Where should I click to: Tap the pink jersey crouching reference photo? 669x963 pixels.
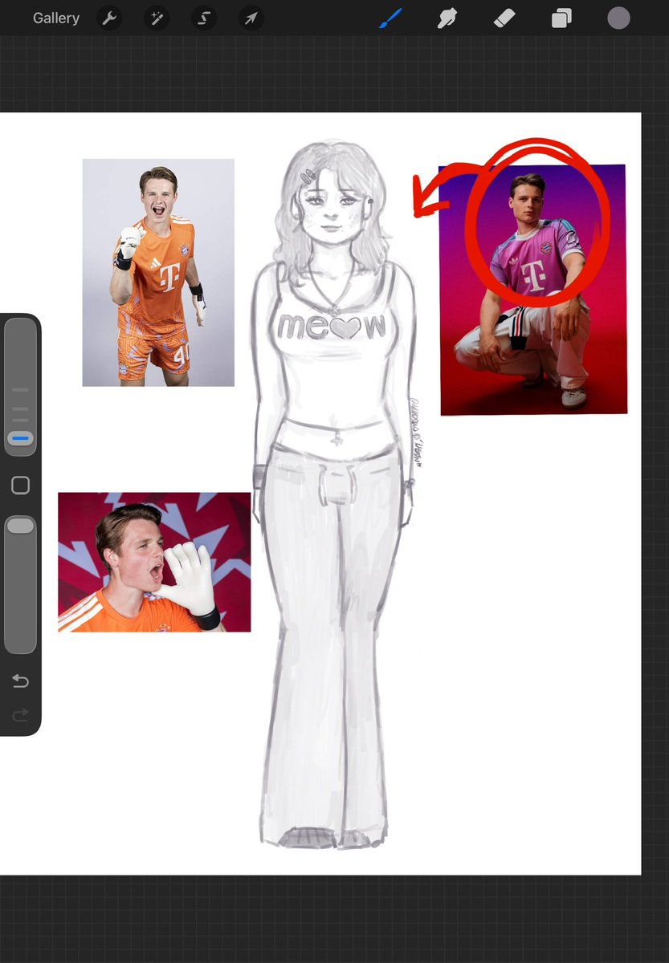click(x=533, y=290)
